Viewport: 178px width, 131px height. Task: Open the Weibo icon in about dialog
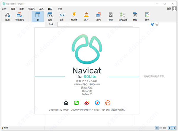(87, 103)
